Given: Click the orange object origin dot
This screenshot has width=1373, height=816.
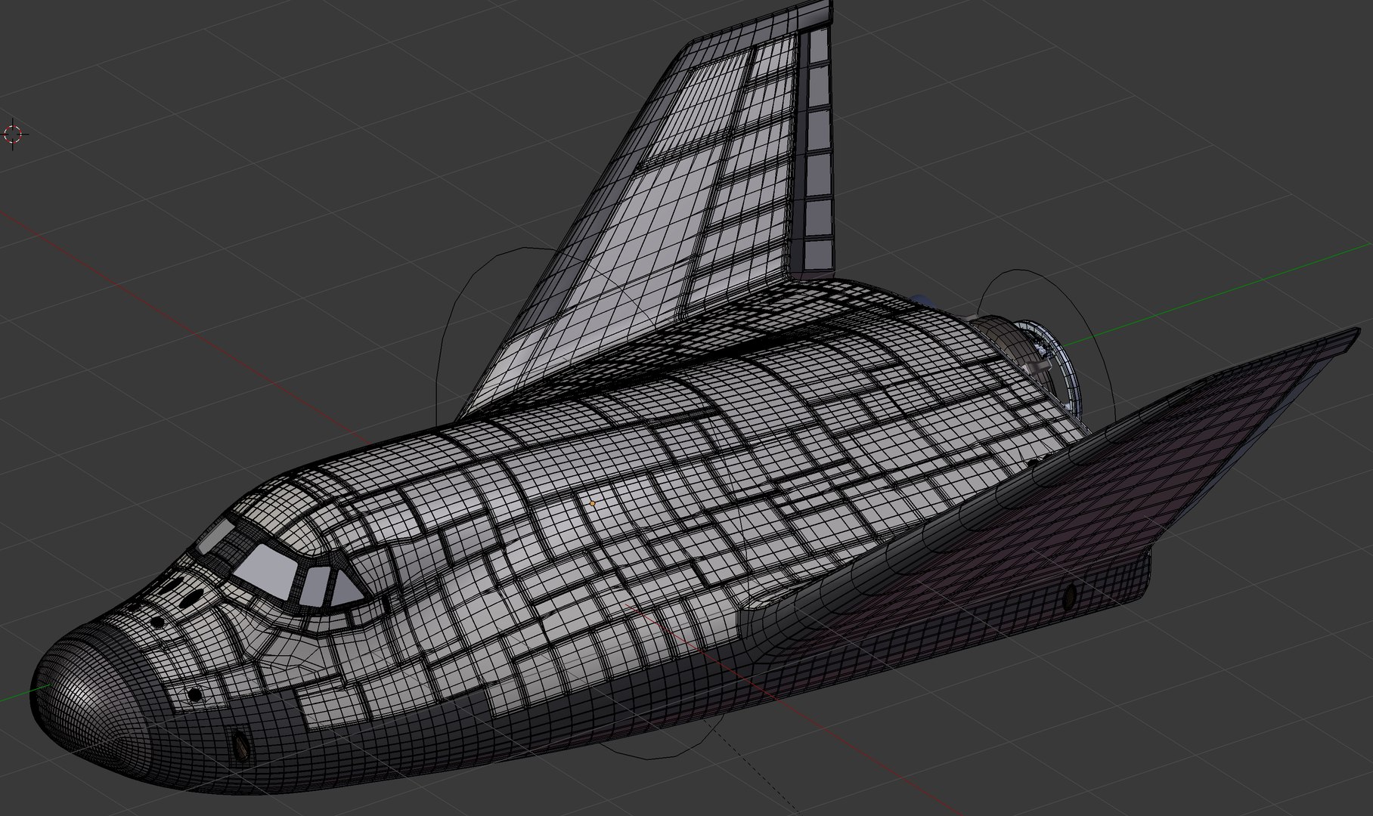Looking at the screenshot, I should [592, 502].
